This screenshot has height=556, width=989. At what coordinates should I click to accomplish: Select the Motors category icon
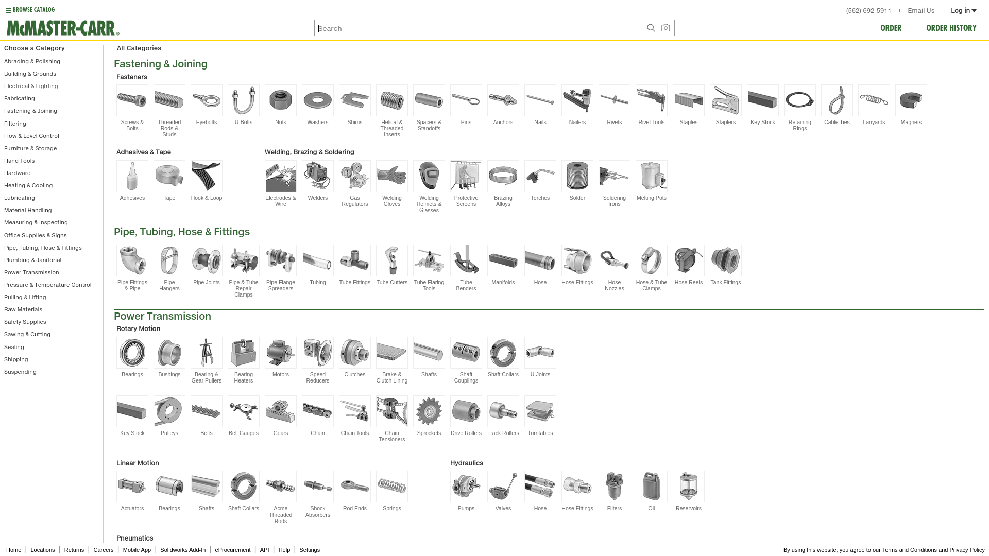(x=281, y=353)
